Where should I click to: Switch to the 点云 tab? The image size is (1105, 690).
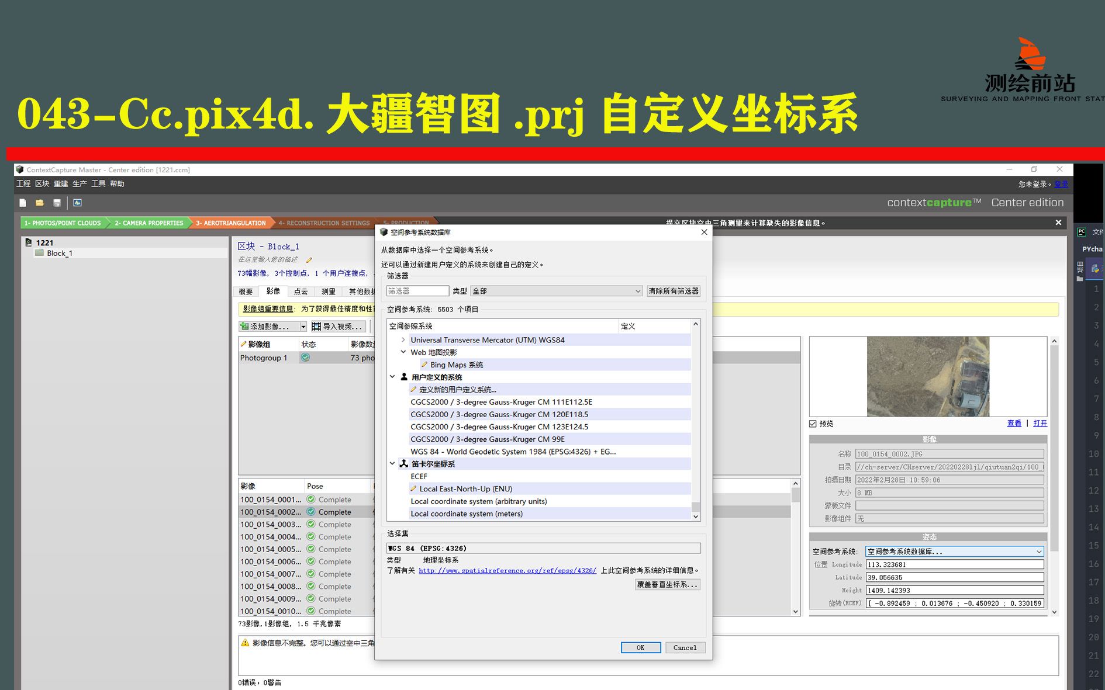click(301, 292)
